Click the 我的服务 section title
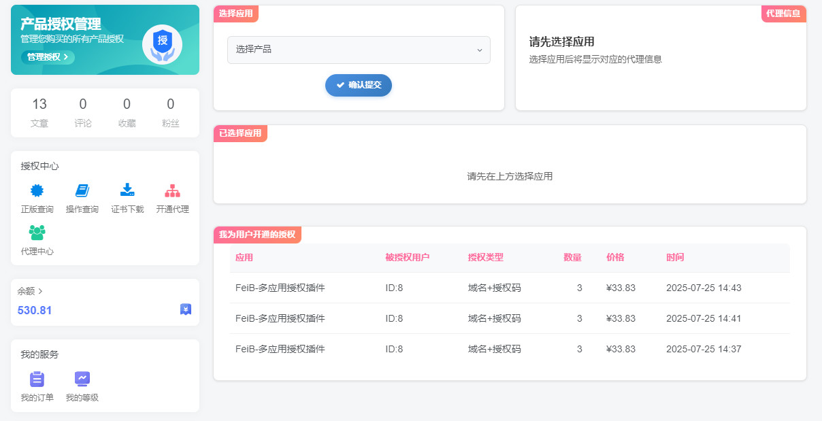 click(x=39, y=354)
